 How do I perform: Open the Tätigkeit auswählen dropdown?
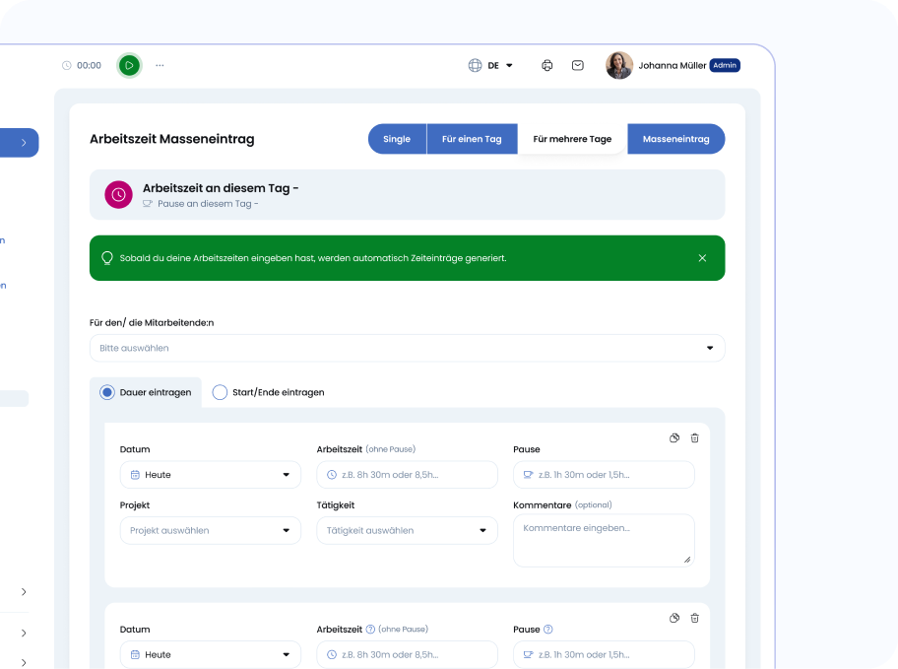(x=408, y=530)
